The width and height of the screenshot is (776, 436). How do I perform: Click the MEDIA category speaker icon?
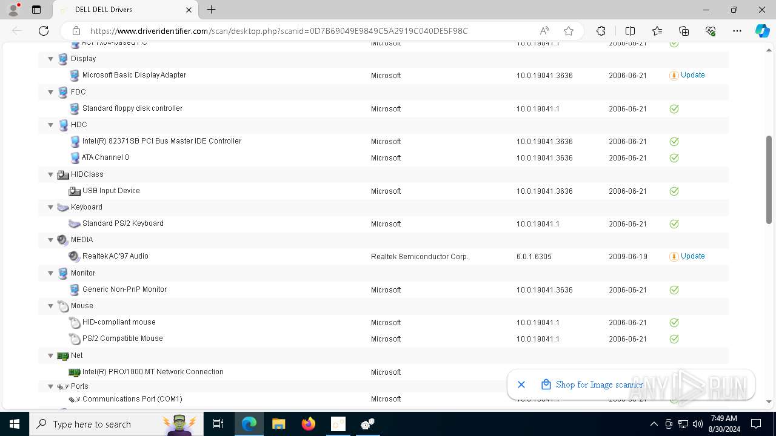pos(63,240)
